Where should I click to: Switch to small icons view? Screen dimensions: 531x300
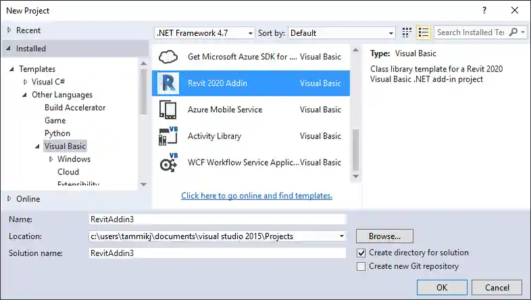(407, 32)
